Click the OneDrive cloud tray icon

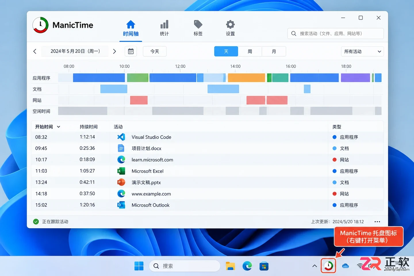click(x=346, y=266)
